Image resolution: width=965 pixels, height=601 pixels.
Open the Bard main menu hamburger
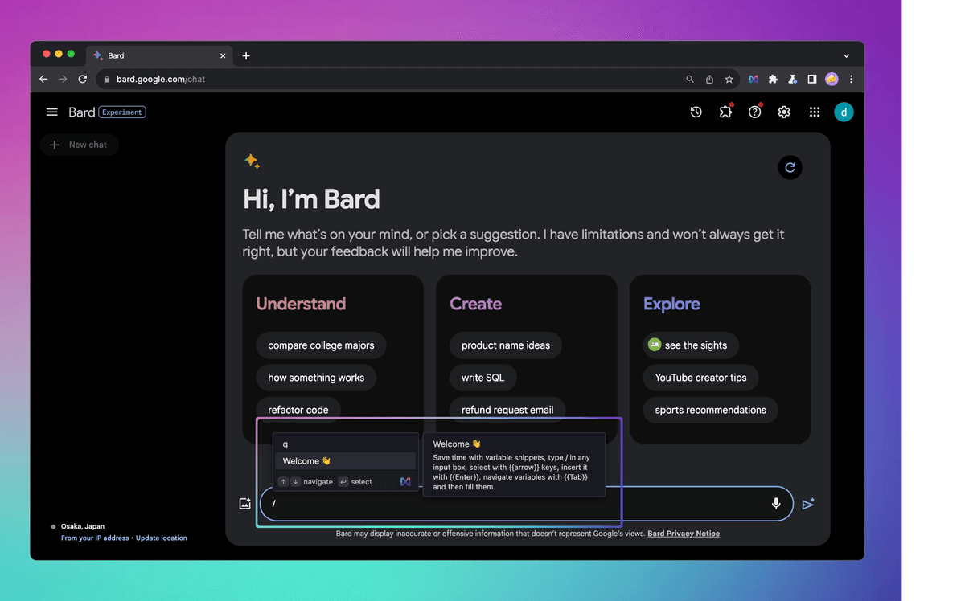52,112
